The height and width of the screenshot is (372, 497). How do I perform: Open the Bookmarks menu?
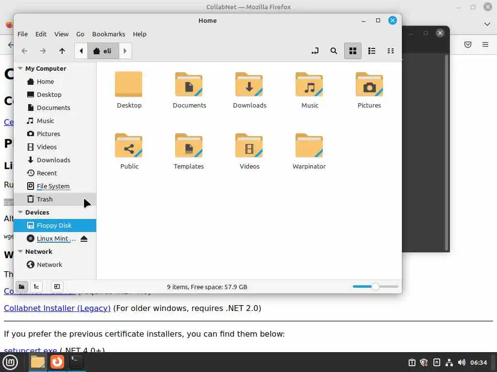coord(108,34)
